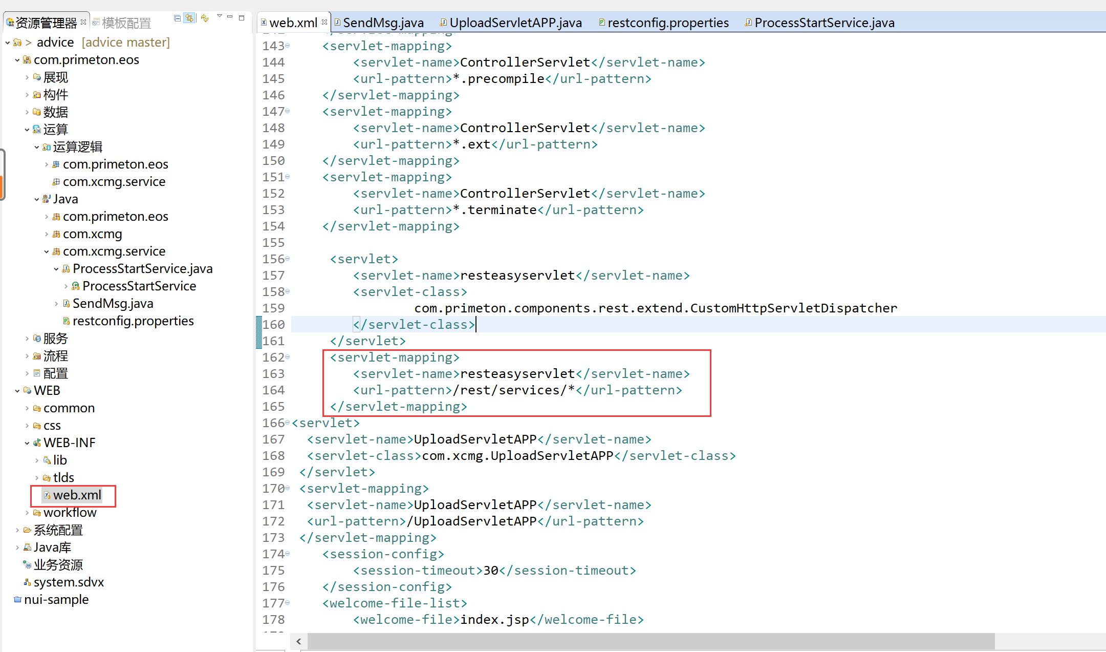Select the css folder in tree
This screenshot has height=652, width=1106.
coord(52,426)
